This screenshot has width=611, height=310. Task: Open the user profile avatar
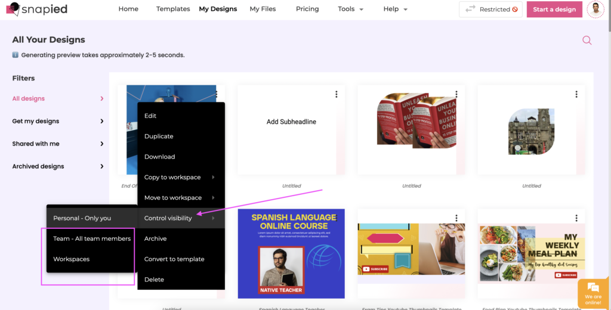tap(595, 10)
